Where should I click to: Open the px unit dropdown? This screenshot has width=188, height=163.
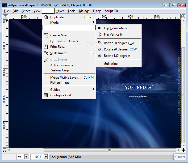point(27,157)
